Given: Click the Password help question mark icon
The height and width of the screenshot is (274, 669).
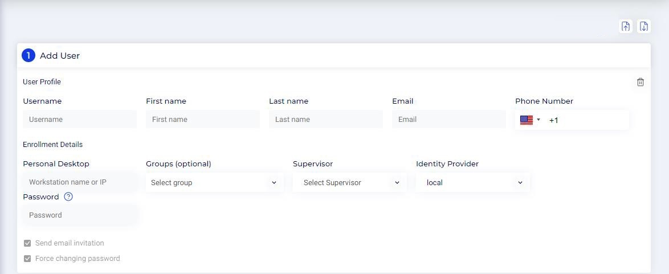Looking at the screenshot, I should [x=68, y=197].
